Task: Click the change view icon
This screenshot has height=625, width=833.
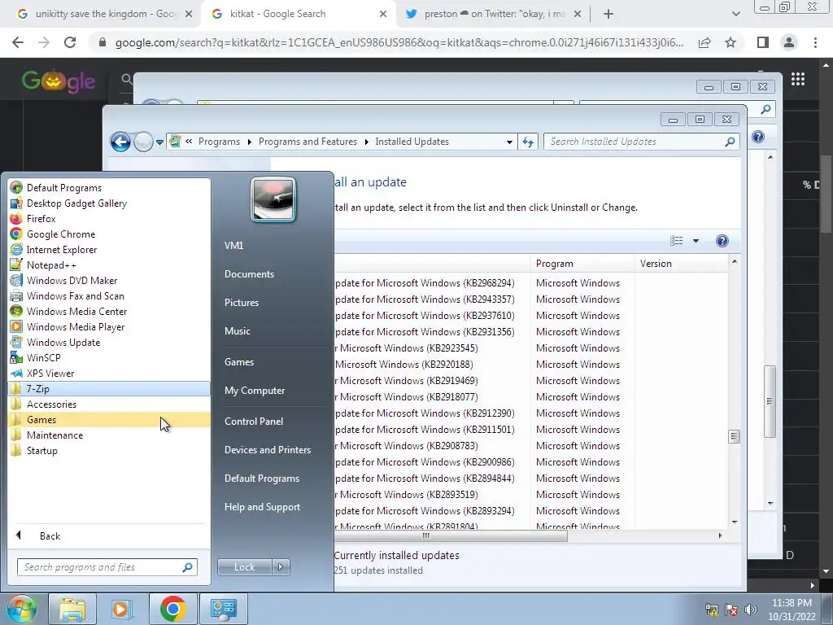Action: (x=677, y=241)
